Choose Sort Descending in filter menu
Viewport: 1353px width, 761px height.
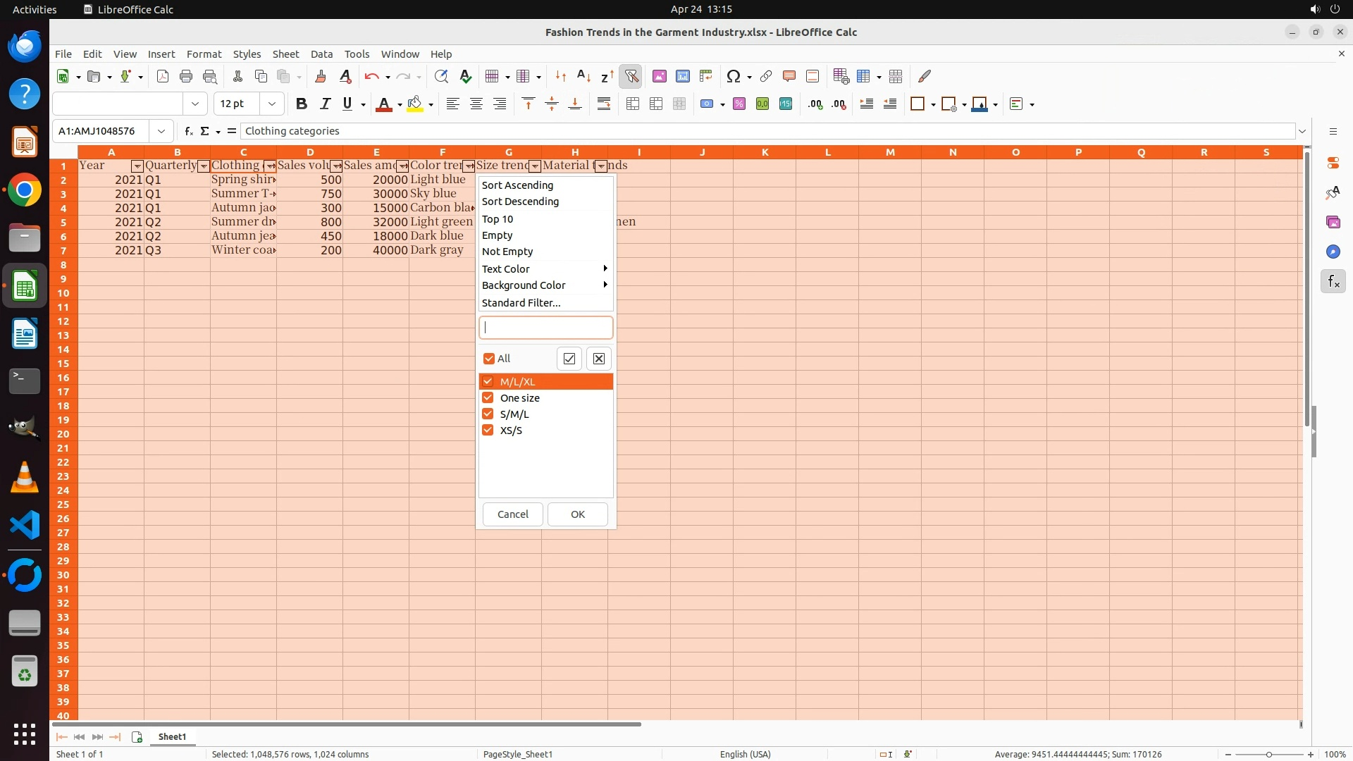click(x=520, y=202)
